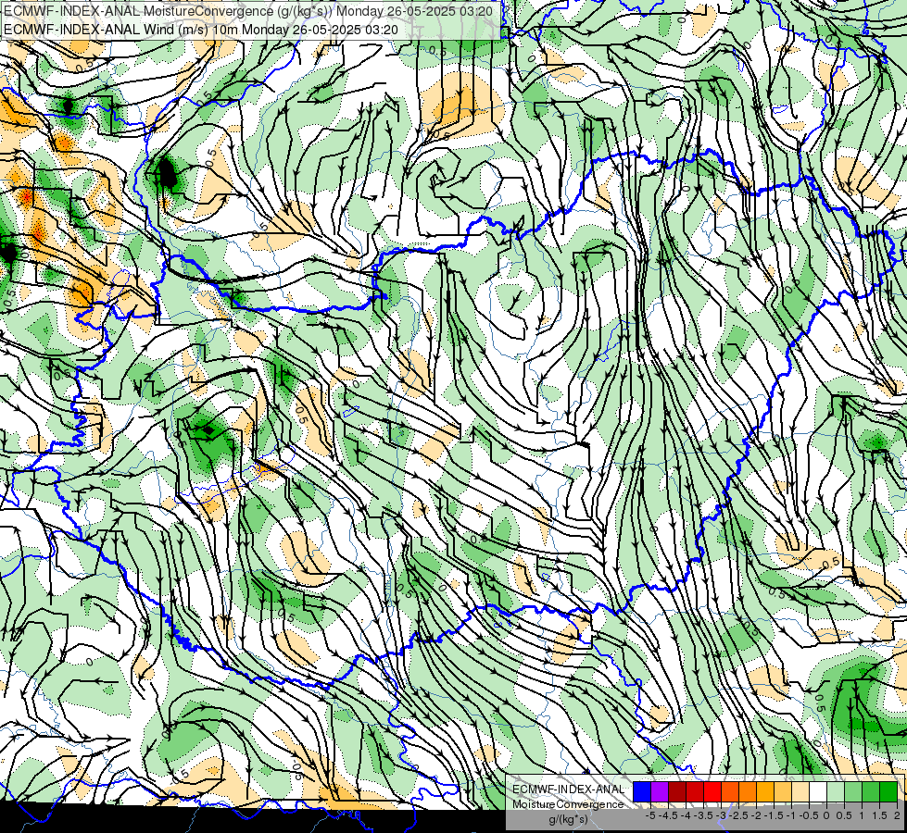Viewport: 907px width, 833px height.
Task: Select dark red swatch between -4.5 and -4
Action: coord(677,792)
